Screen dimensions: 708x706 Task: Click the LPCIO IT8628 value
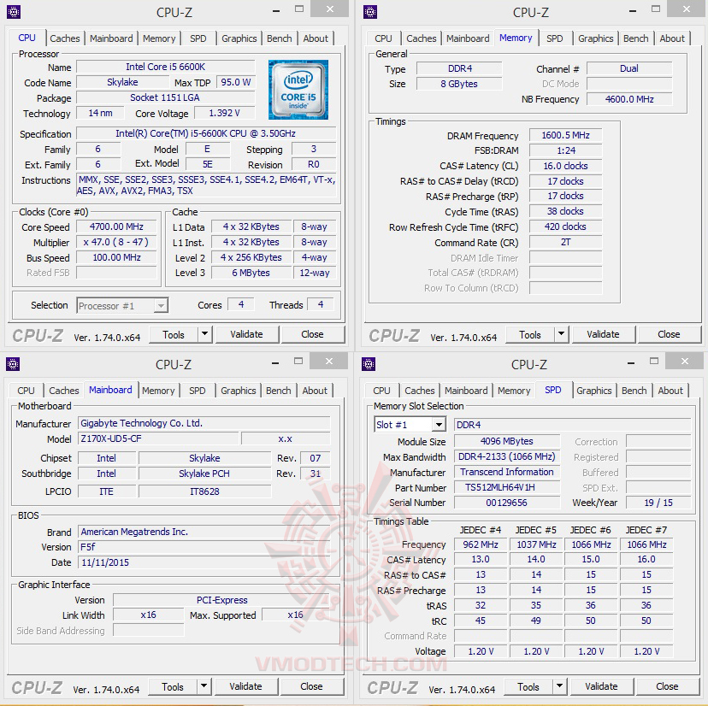(204, 491)
